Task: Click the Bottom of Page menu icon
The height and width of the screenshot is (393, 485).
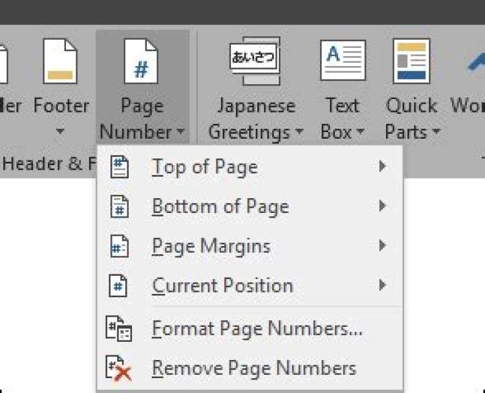Action: point(120,206)
